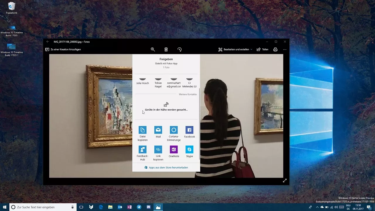
Task: Select Datei kopieren share option
Action: 143,130
